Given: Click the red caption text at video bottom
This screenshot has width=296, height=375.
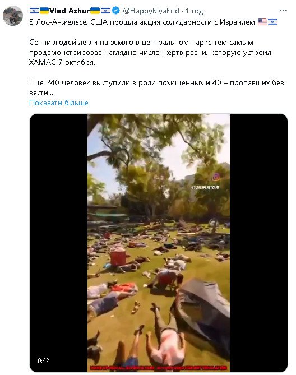Looking at the screenshot, I should point(159,368).
